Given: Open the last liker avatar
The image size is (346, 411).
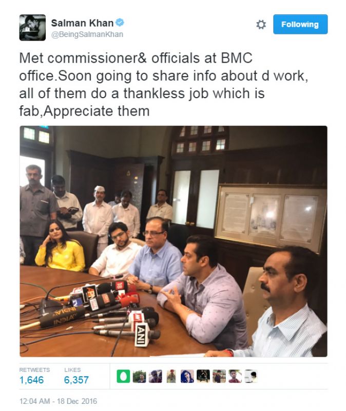Looking at the screenshot, I should point(251,376).
